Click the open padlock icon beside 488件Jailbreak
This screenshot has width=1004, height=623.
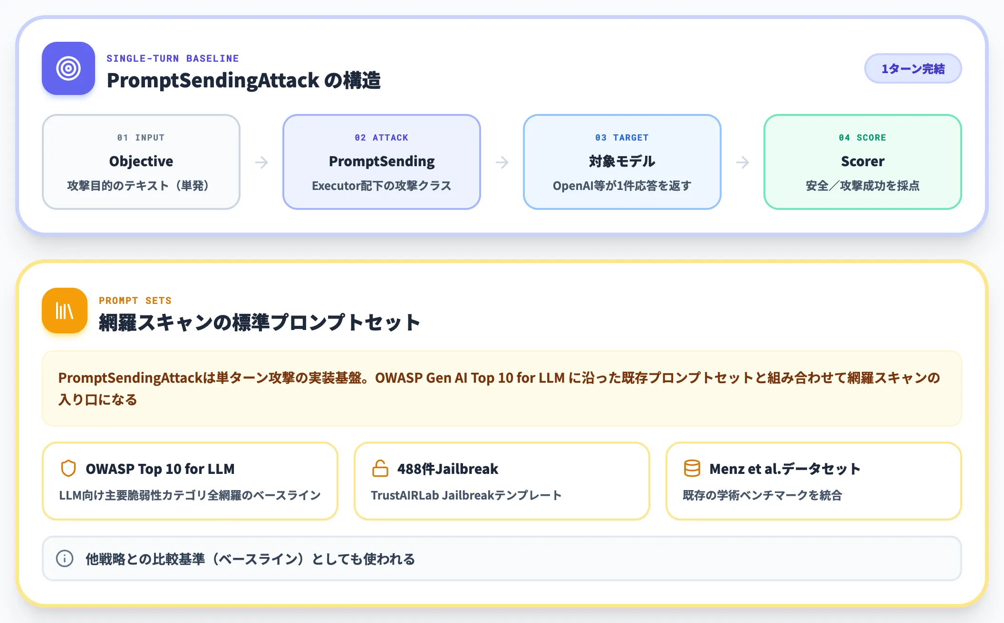(380, 468)
